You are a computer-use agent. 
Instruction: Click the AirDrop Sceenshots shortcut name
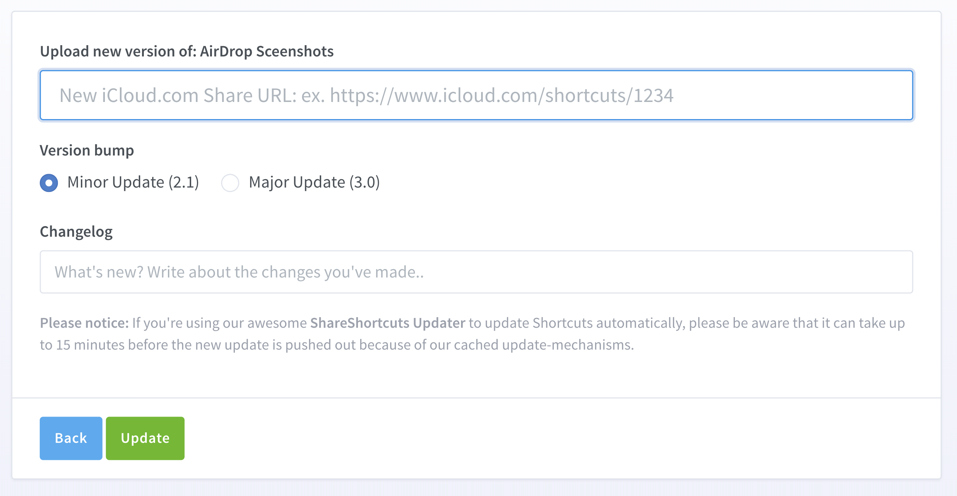(x=267, y=51)
